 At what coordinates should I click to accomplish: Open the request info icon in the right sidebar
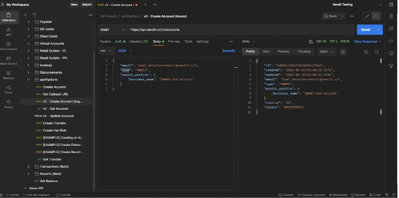pyautogui.click(x=391, y=53)
